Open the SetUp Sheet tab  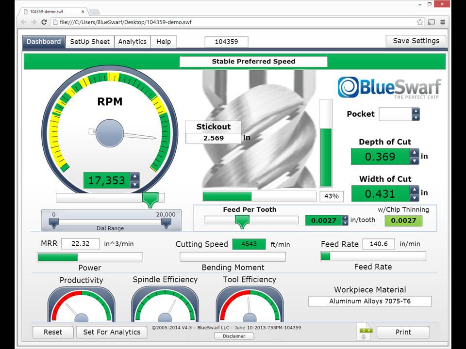[x=90, y=42]
